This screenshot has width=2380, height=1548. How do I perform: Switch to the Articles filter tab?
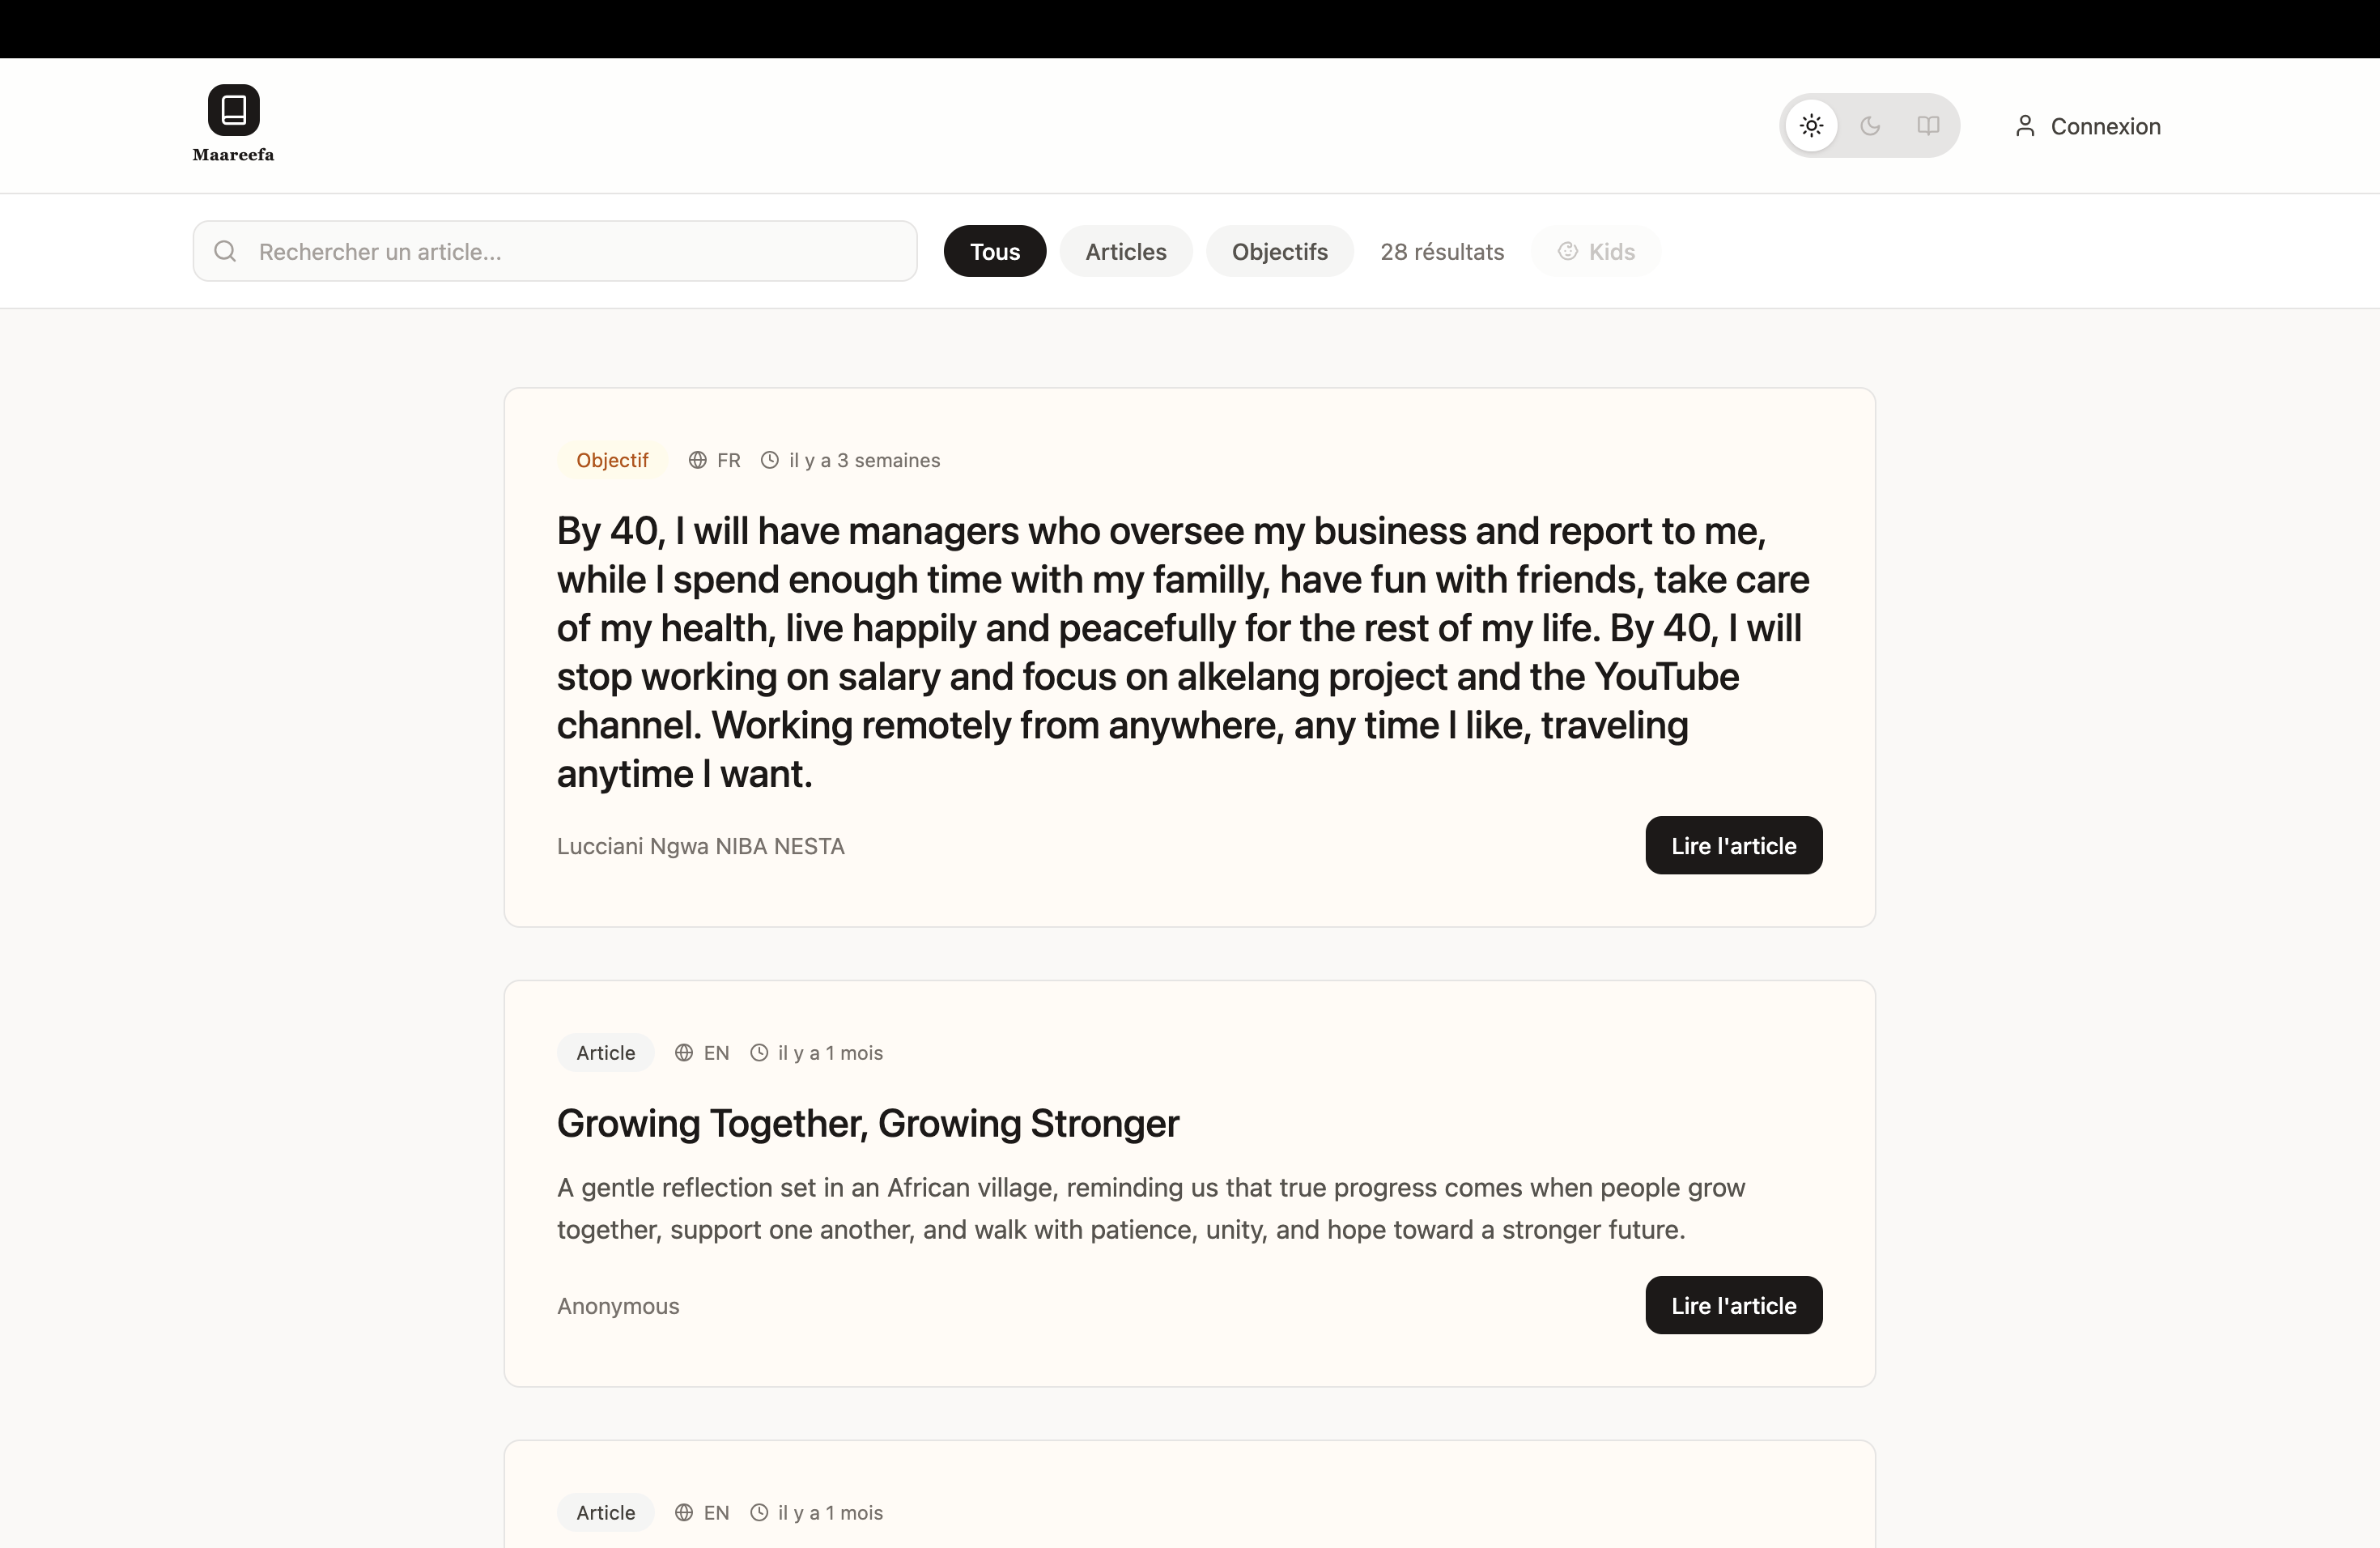click(x=1125, y=251)
